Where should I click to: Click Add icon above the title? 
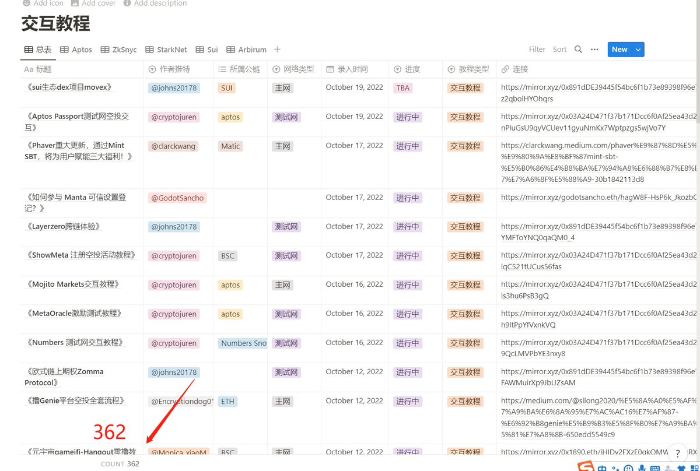click(43, 3)
